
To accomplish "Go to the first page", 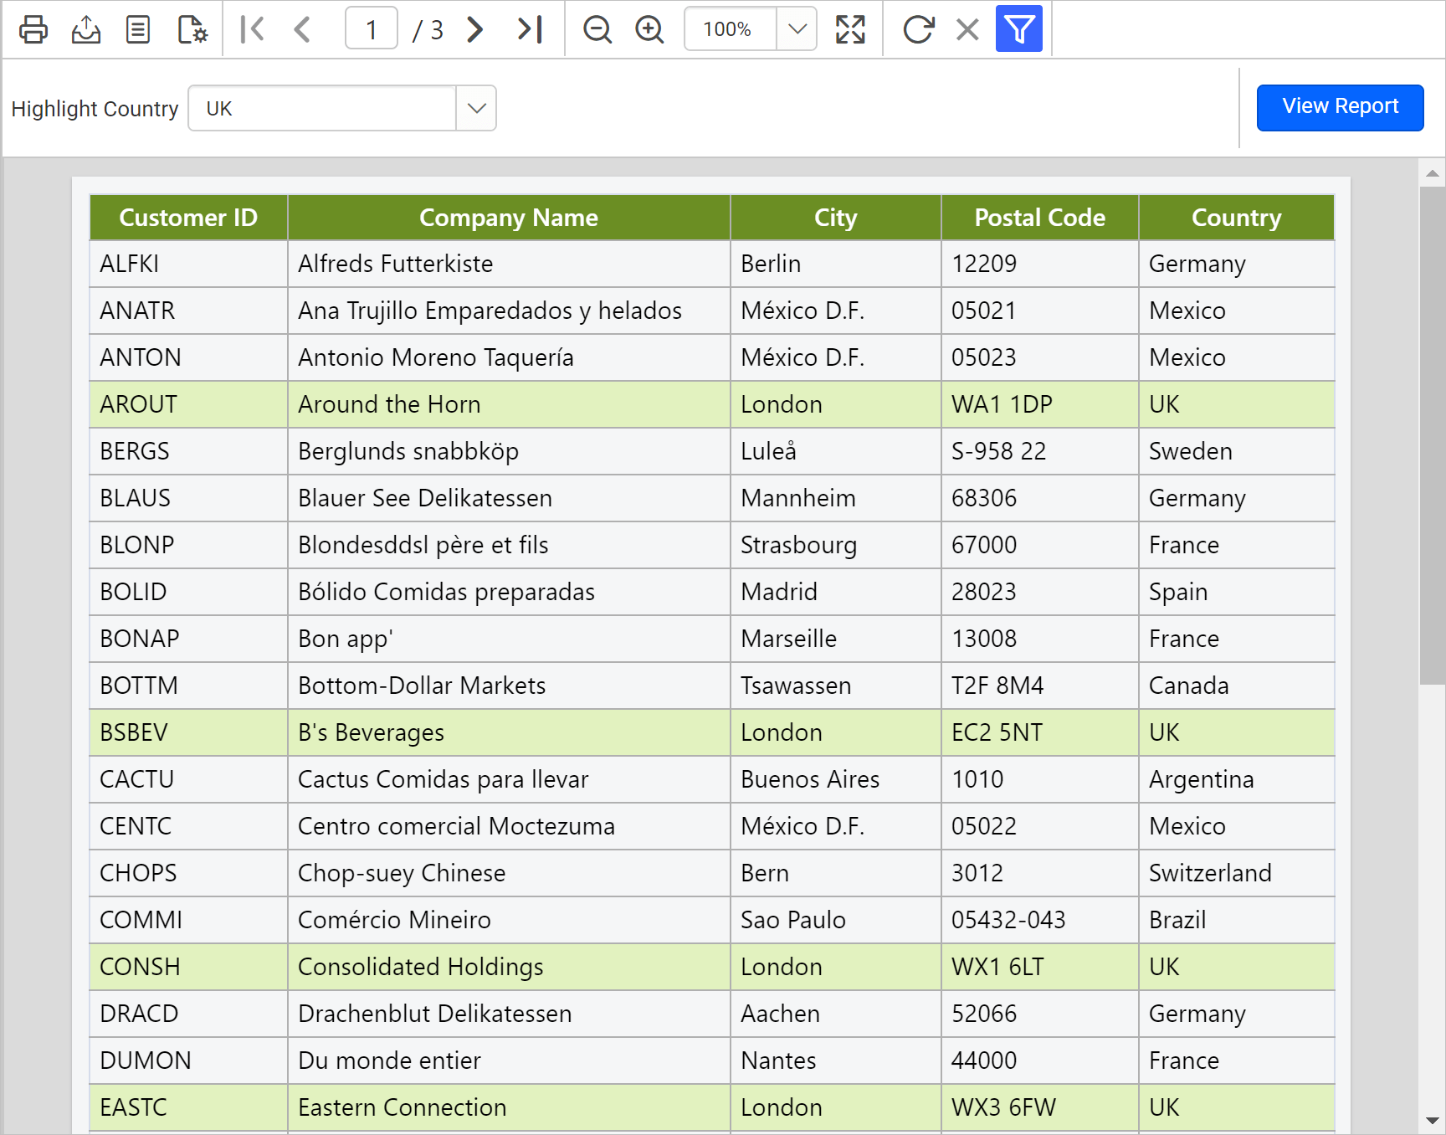I will [x=252, y=29].
